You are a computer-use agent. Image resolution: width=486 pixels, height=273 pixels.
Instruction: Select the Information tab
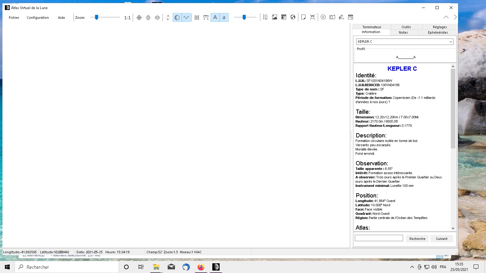371,32
